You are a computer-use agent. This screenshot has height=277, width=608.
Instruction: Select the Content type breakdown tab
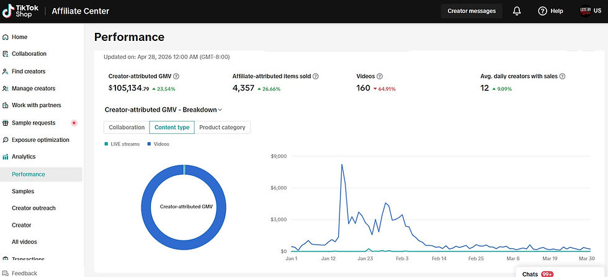click(x=172, y=128)
